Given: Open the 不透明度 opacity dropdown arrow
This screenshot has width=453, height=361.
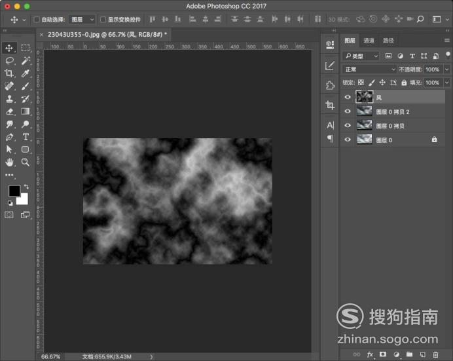Looking at the screenshot, I should point(446,69).
